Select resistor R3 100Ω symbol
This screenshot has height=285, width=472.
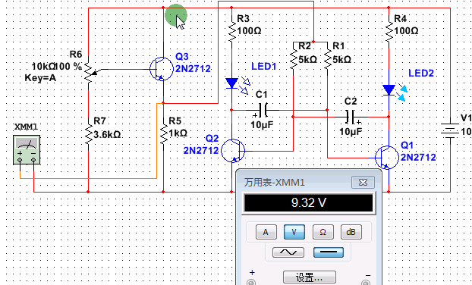click(x=231, y=31)
